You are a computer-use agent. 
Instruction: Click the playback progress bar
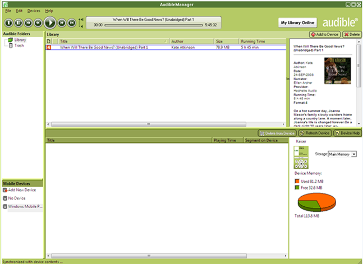click(x=153, y=25)
